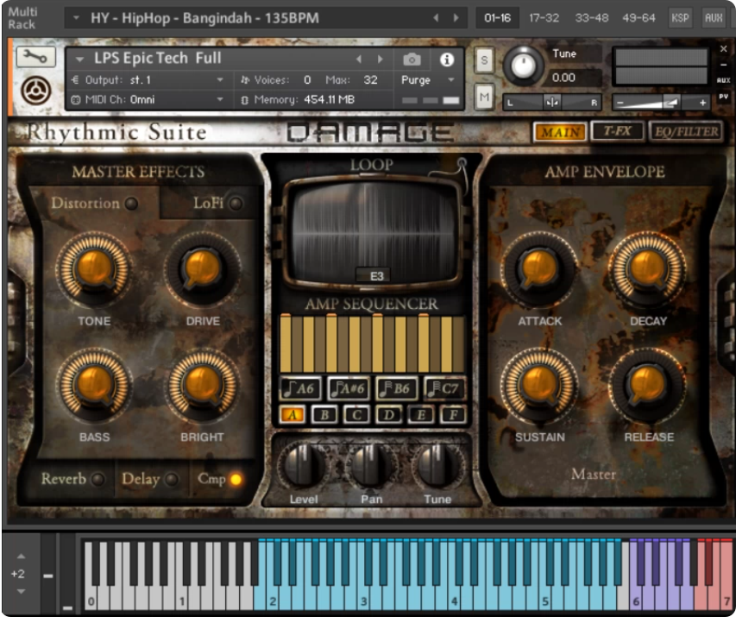Click the MIDI Ch icon
The width and height of the screenshot is (736, 617).
click(x=75, y=99)
